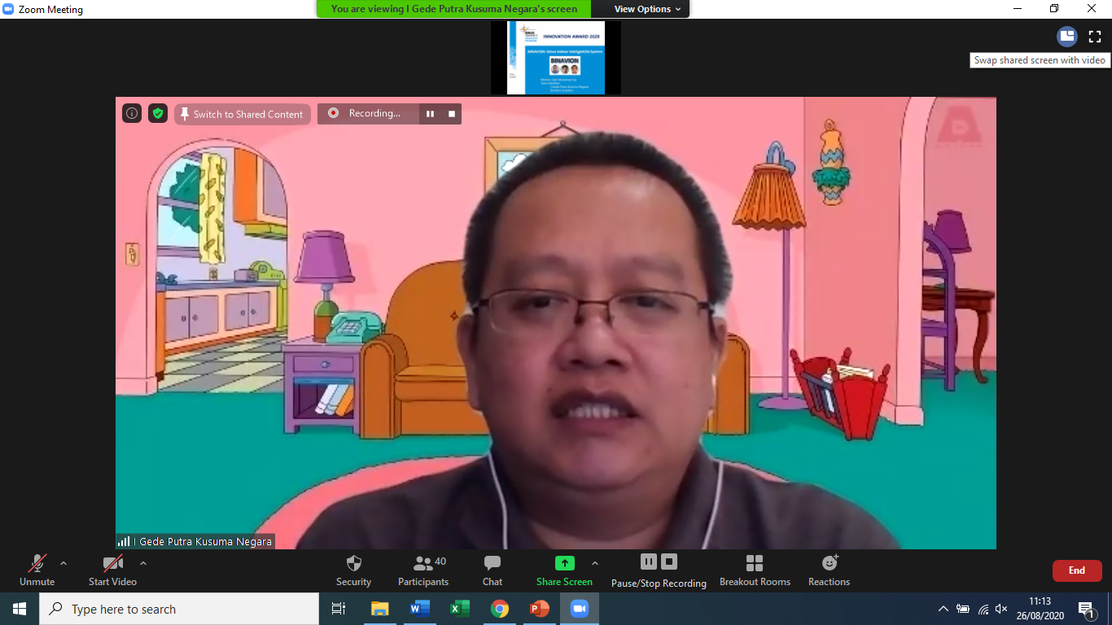Open Chrome from the taskbar
The height and width of the screenshot is (625, 1112).
[x=500, y=609]
